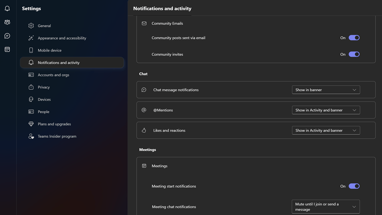Click the chat bubble icon beside Chat message notifications

tap(144, 90)
